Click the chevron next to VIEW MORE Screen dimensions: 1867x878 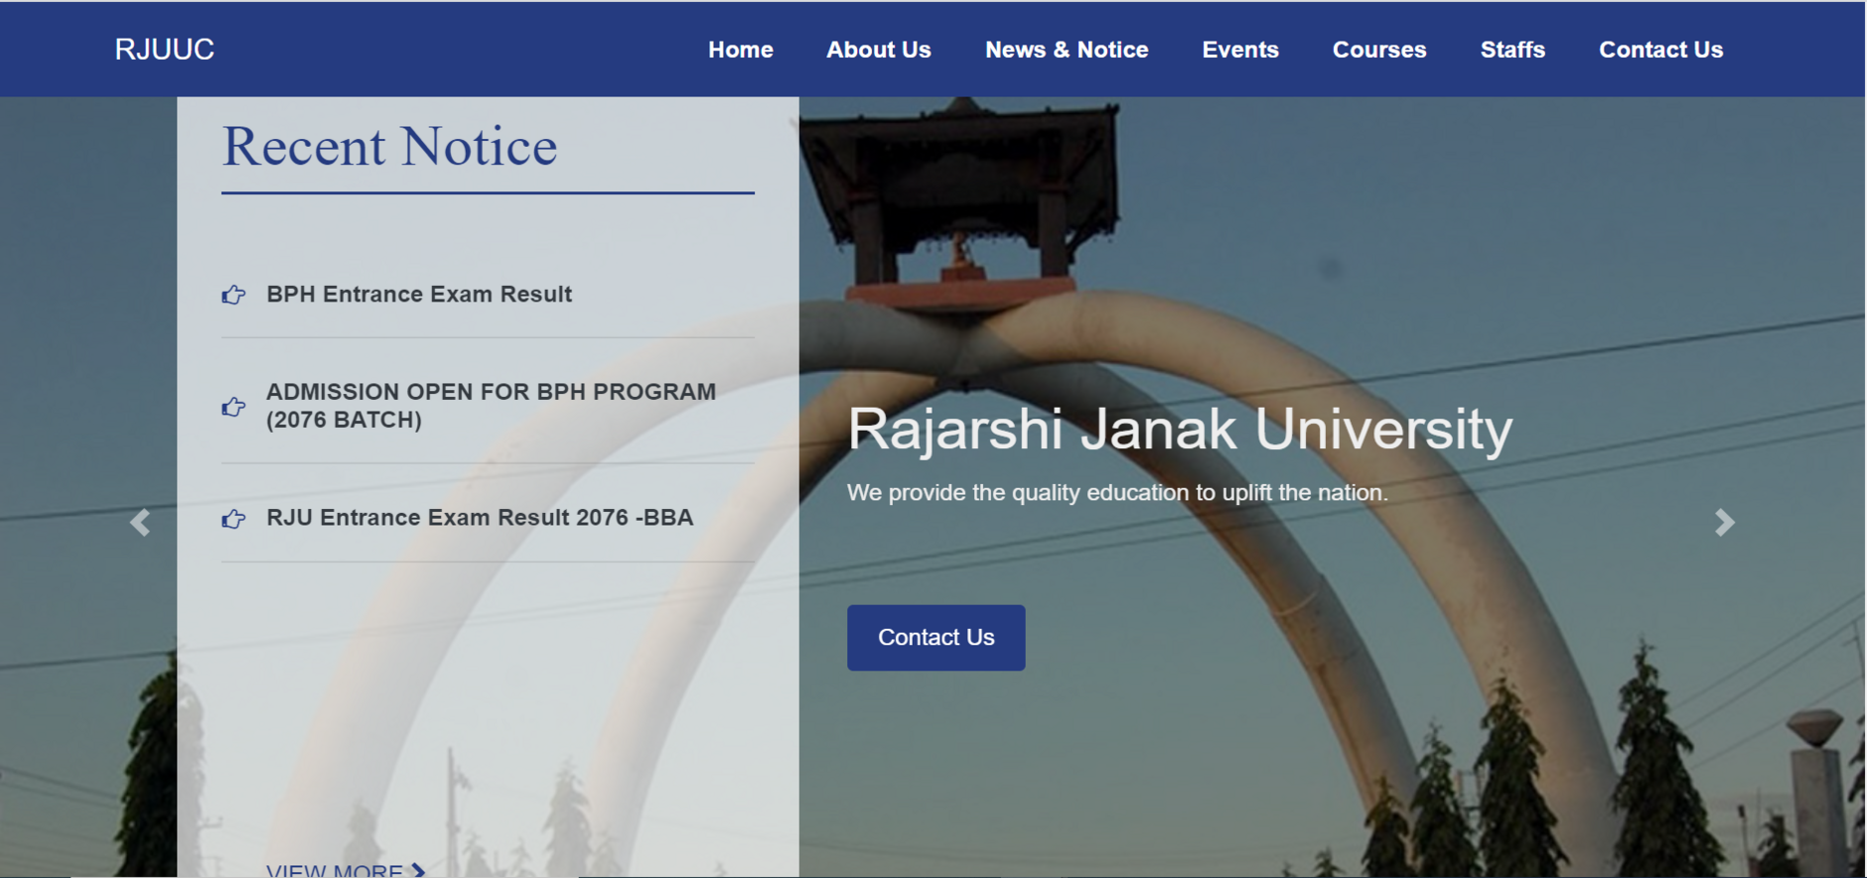[x=419, y=871]
